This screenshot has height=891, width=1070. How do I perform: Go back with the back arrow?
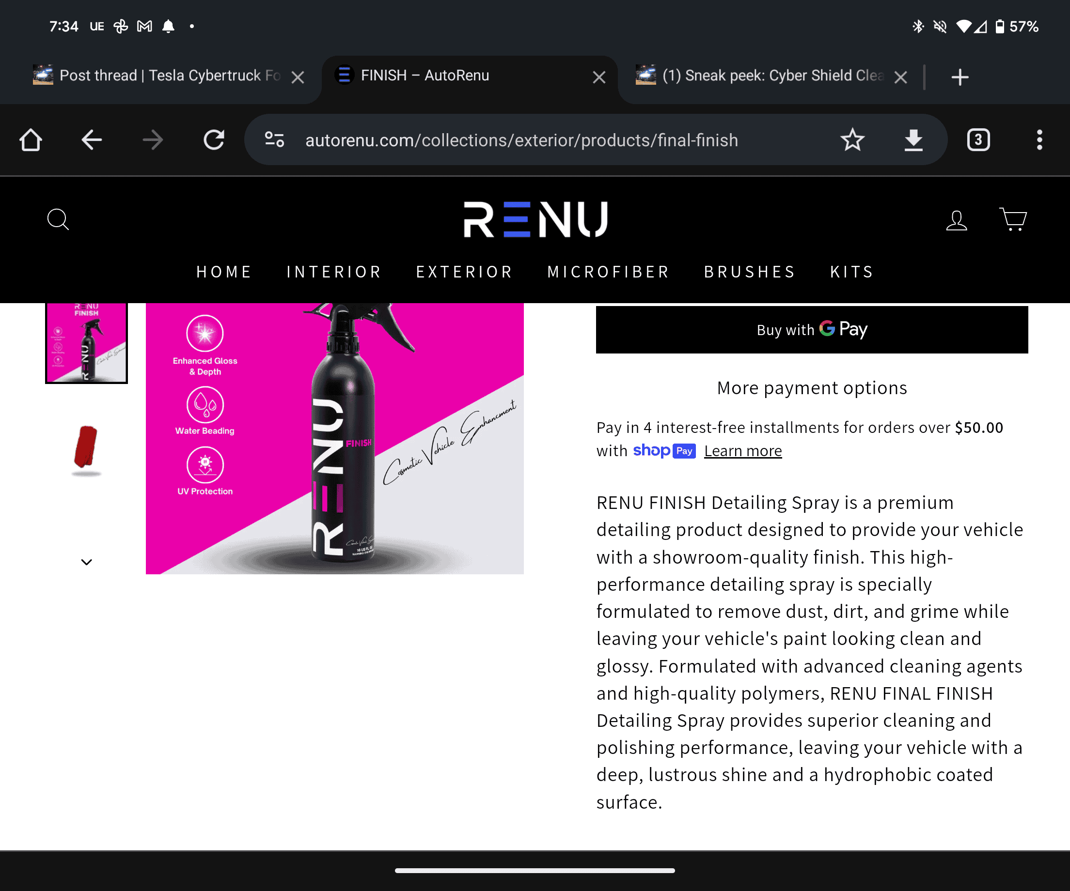pos(92,139)
